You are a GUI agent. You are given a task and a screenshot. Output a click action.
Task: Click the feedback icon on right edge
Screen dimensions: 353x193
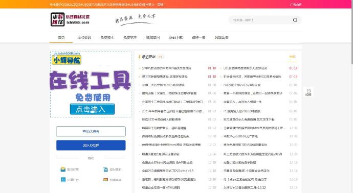(x=308, y=92)
